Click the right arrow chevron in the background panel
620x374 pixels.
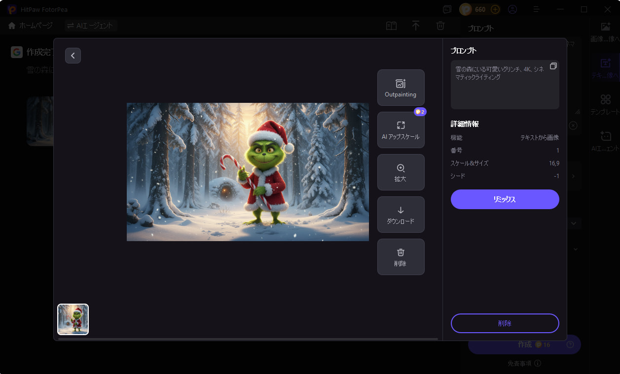pyautogui.click(x=573, y=176)
